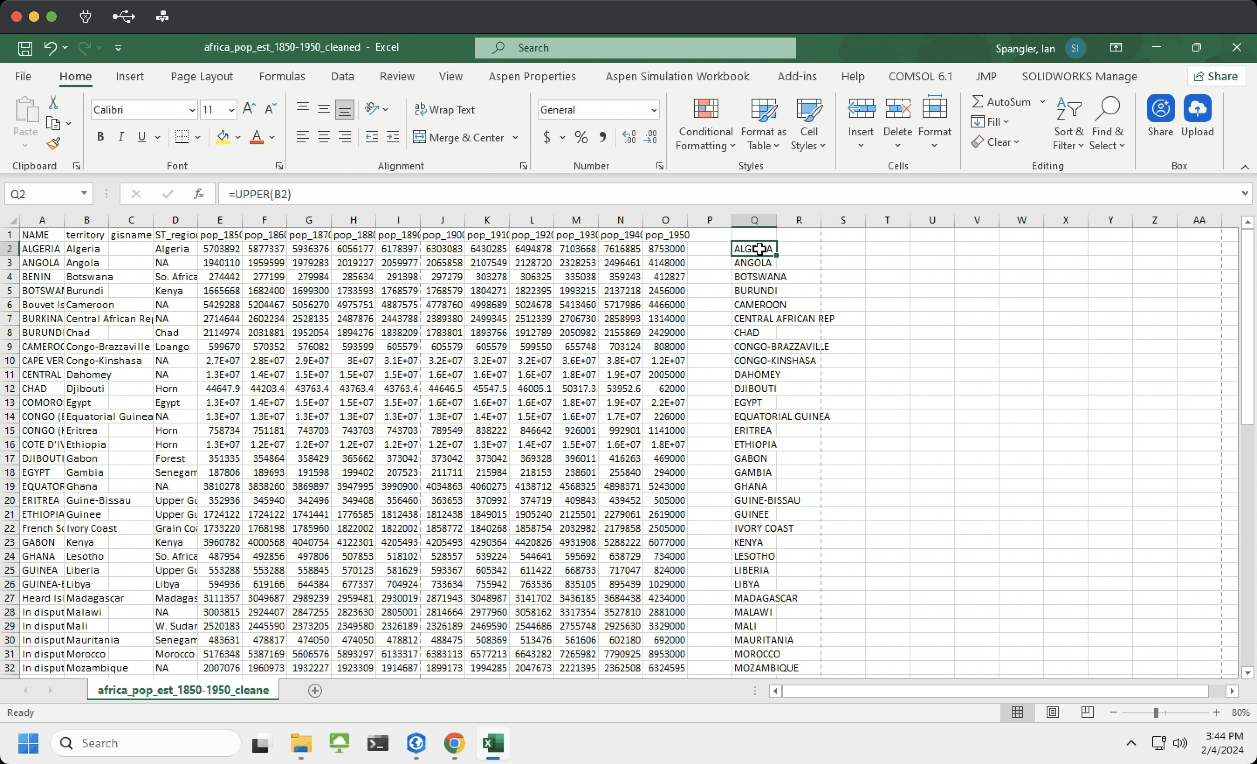Switch to the Data tab
Screen dimensions: 1257x764
[x=342, y=76]
